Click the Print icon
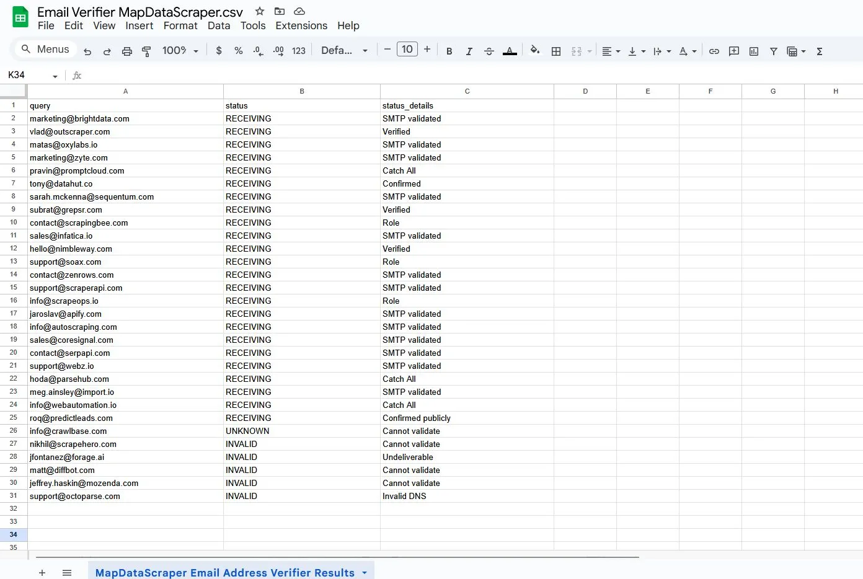 point(127,51)
